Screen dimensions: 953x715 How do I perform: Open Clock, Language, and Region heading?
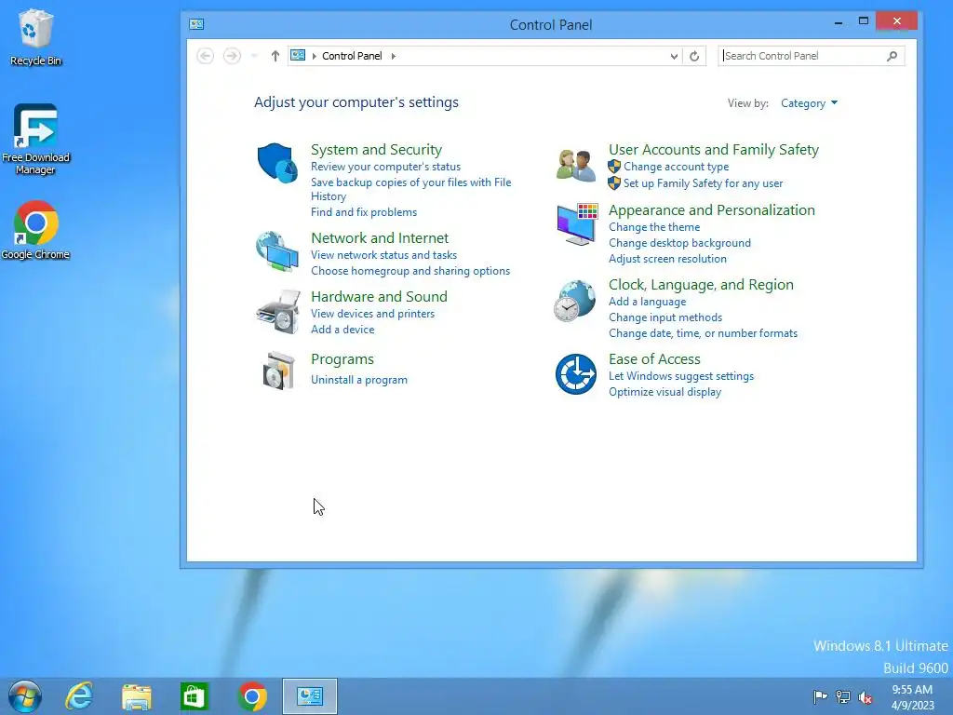point(701,285)
